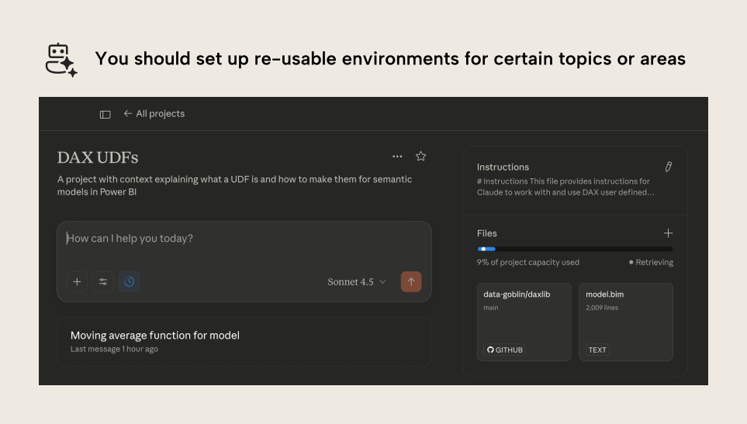Edit project instructions with the pencil icon

pyautogui.click(x=668, y=167)
